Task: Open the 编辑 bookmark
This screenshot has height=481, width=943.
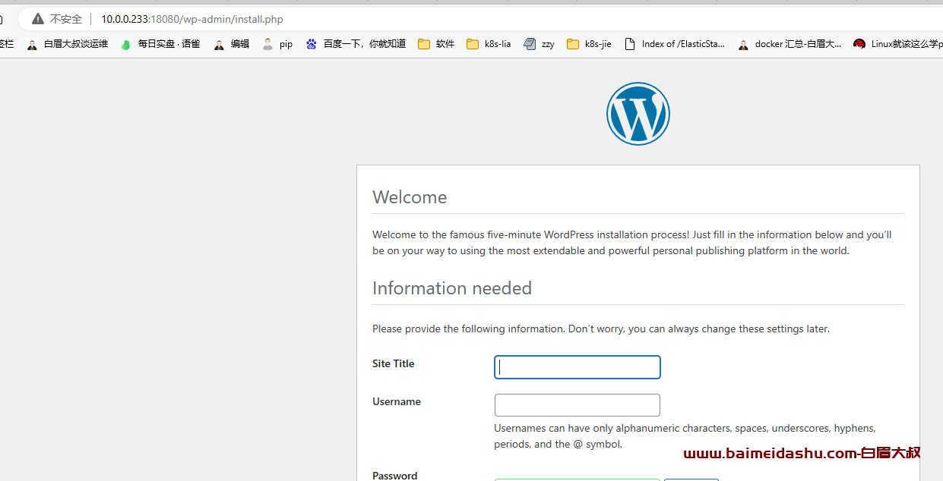Action: [x=231, y=44]
